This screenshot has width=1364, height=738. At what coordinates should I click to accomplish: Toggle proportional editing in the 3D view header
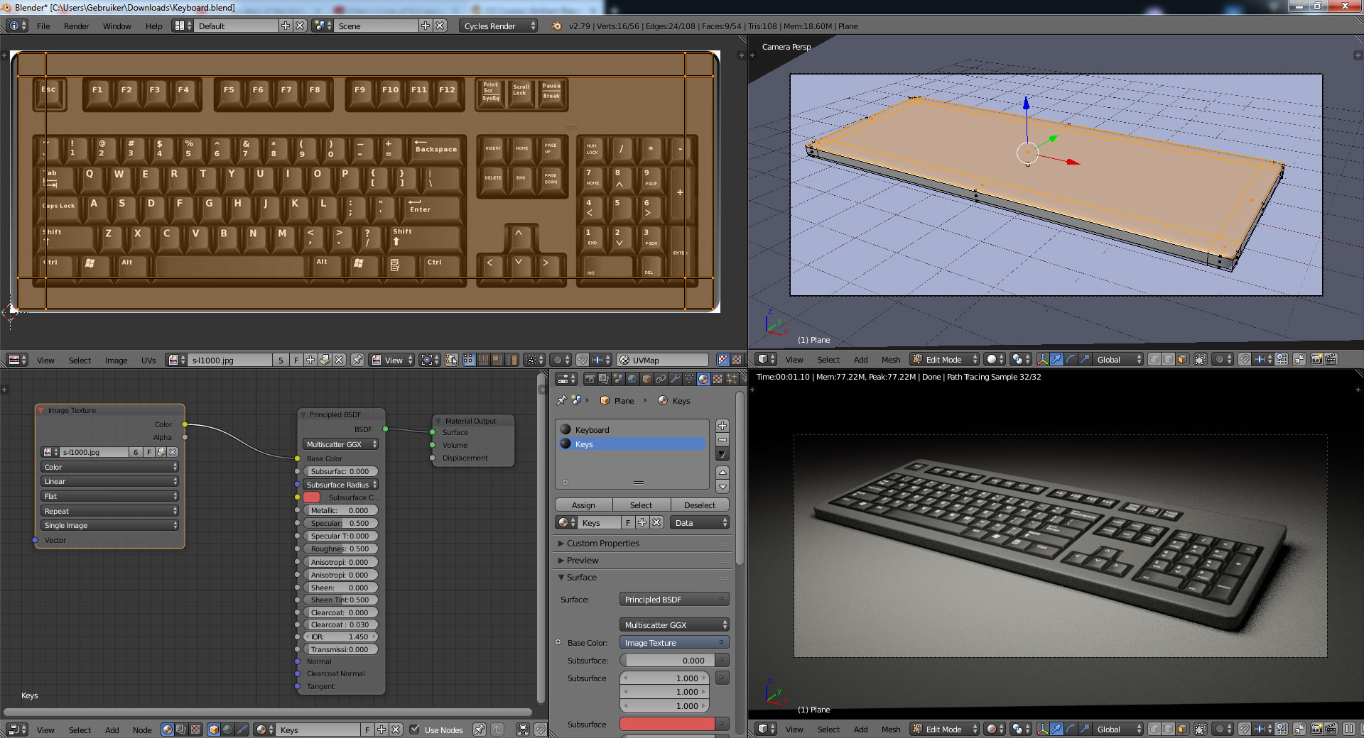coord(1220,360)
